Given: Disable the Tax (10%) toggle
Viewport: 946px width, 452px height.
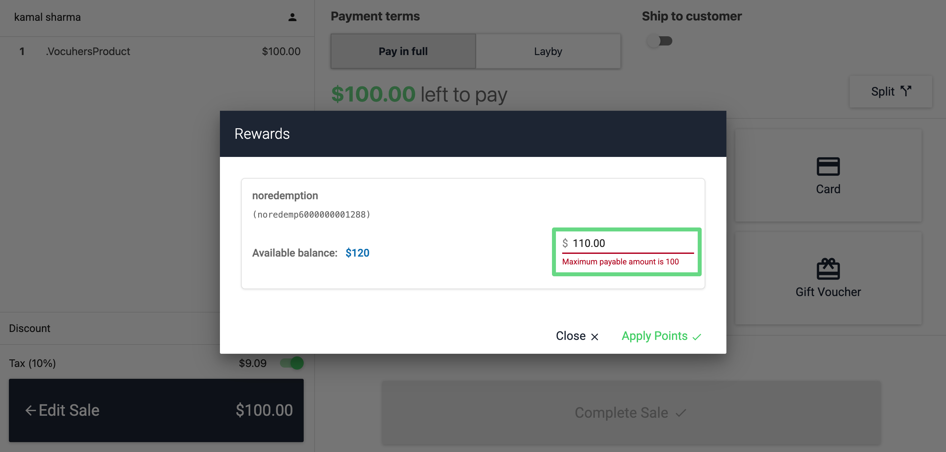Looking at the screenshot, I should pos(292,363).
